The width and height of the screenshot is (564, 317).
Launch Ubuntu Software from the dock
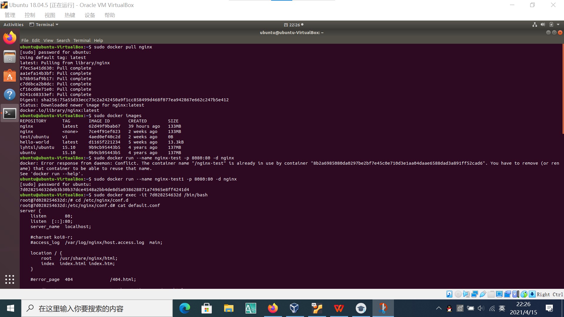[10, 76]
